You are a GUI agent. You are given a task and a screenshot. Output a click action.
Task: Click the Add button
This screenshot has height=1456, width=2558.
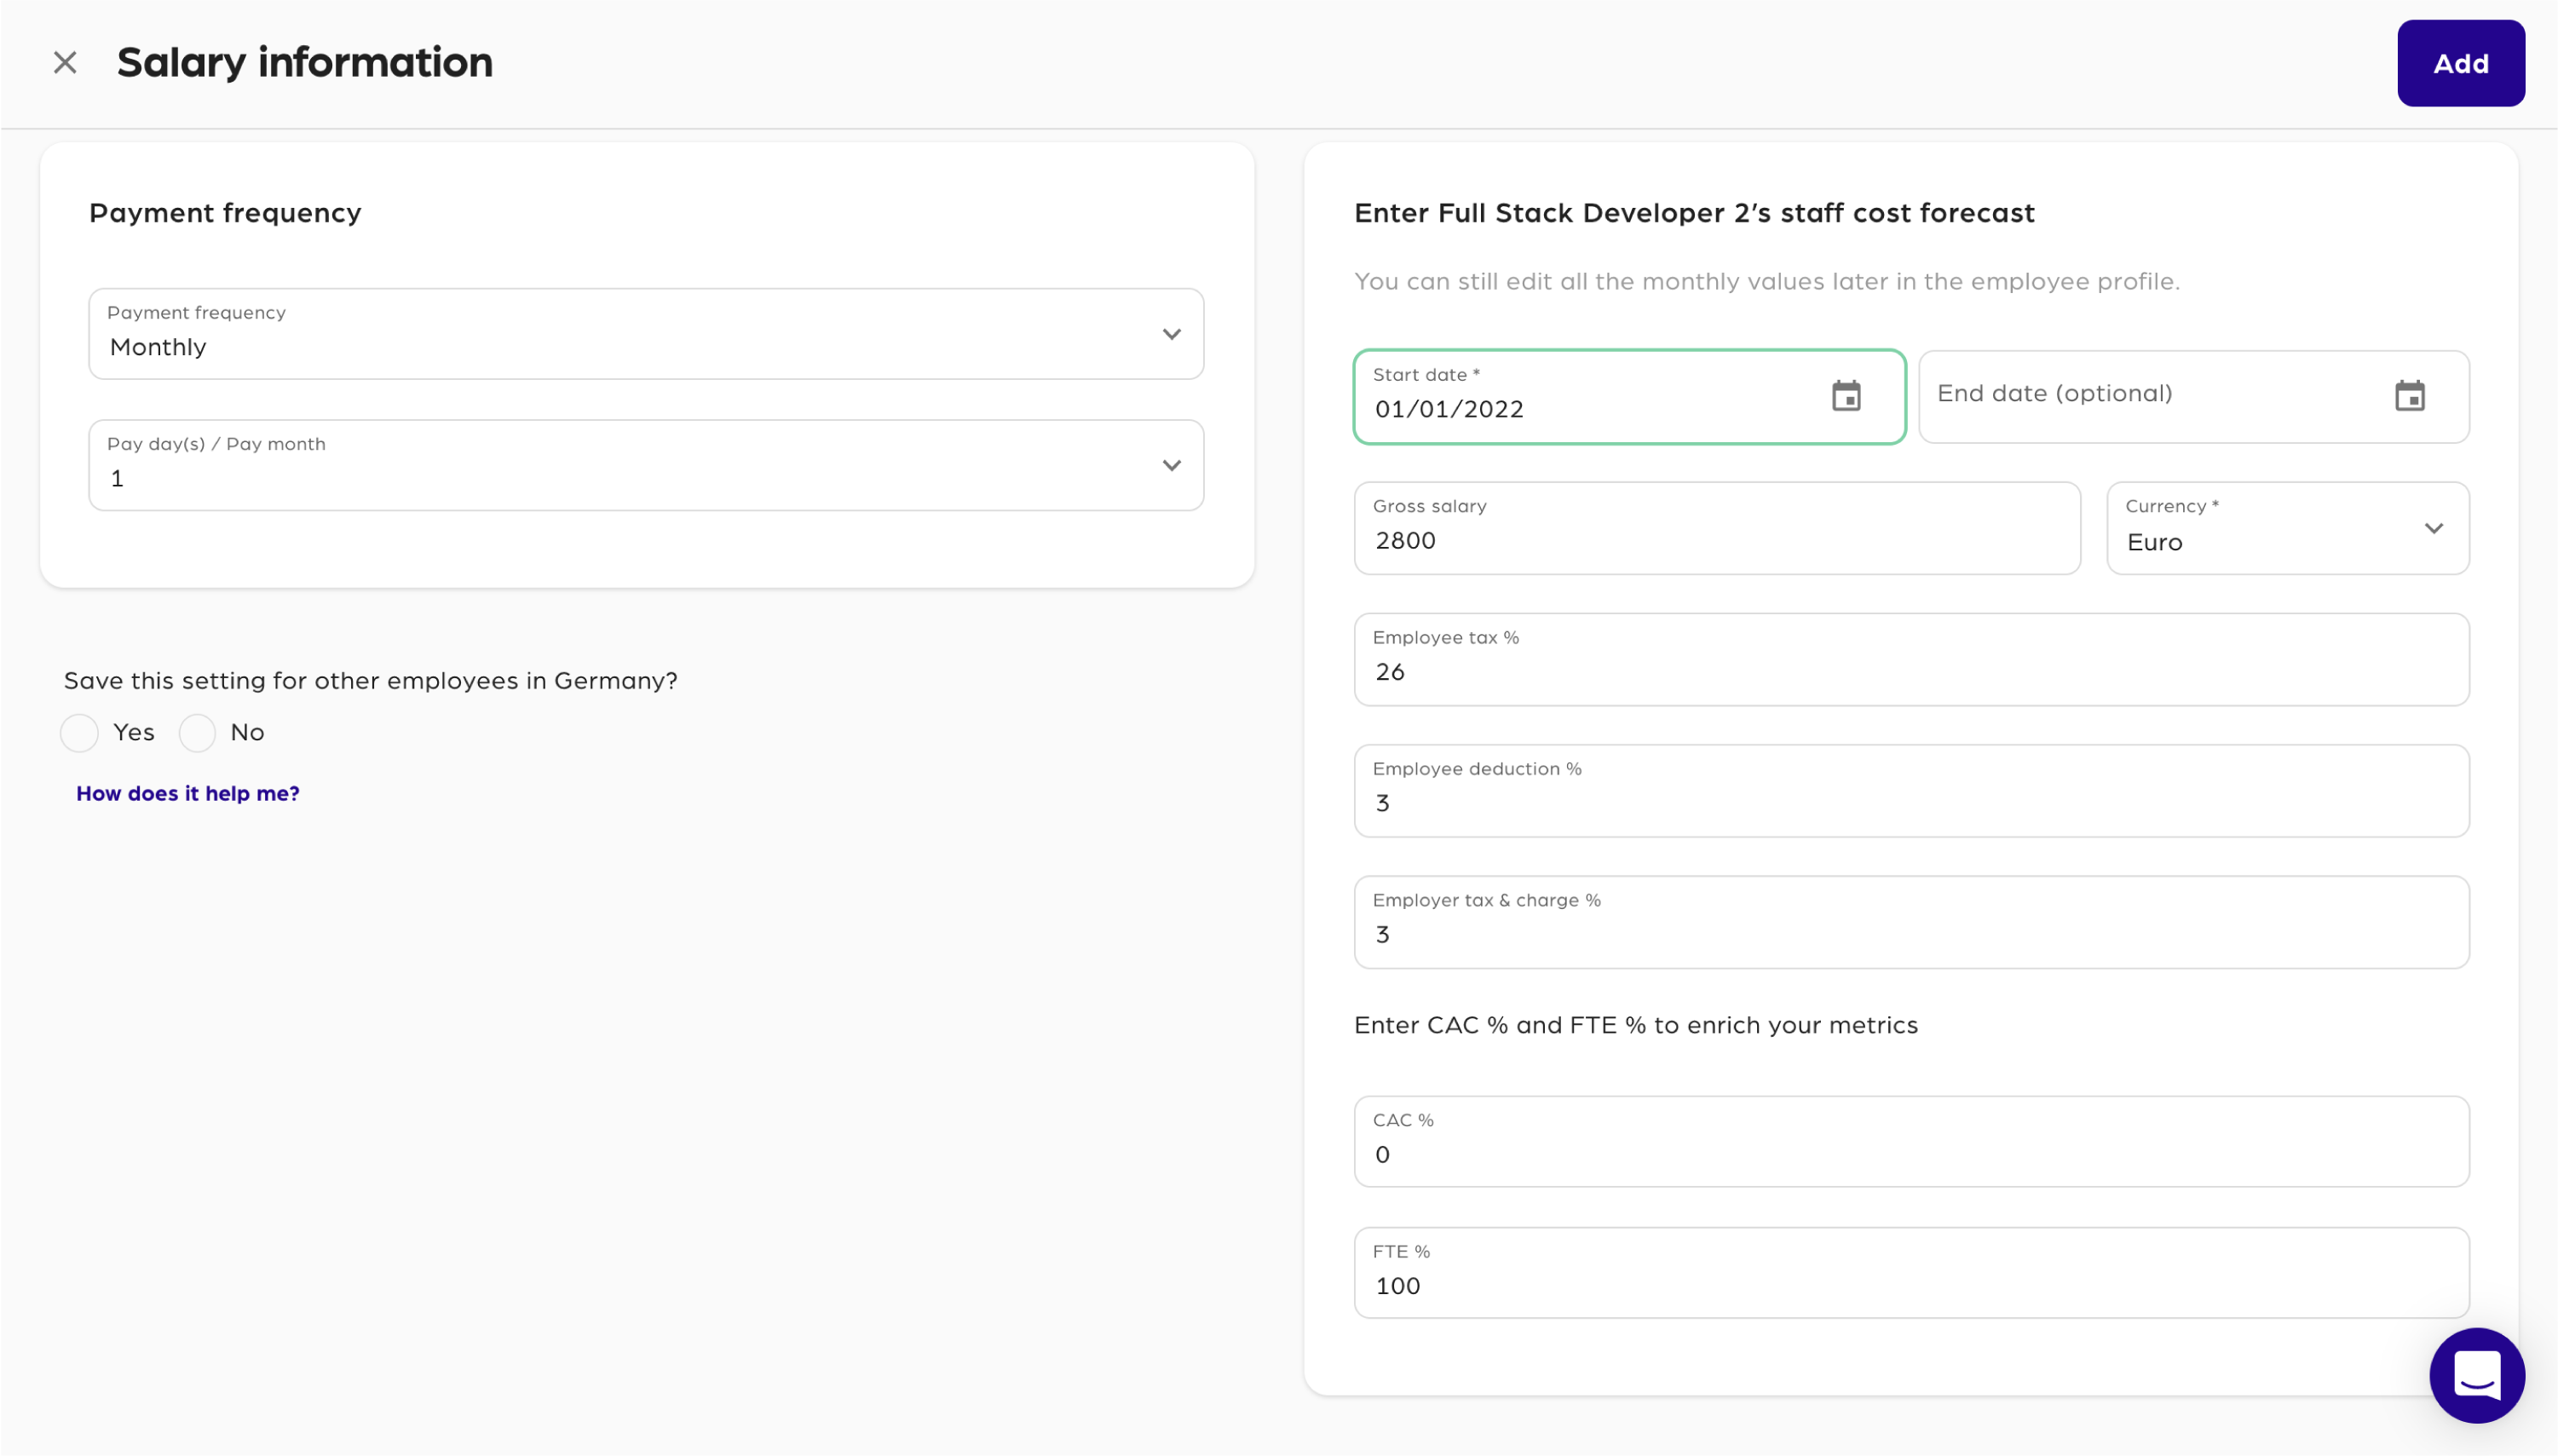click(2460, 63)
